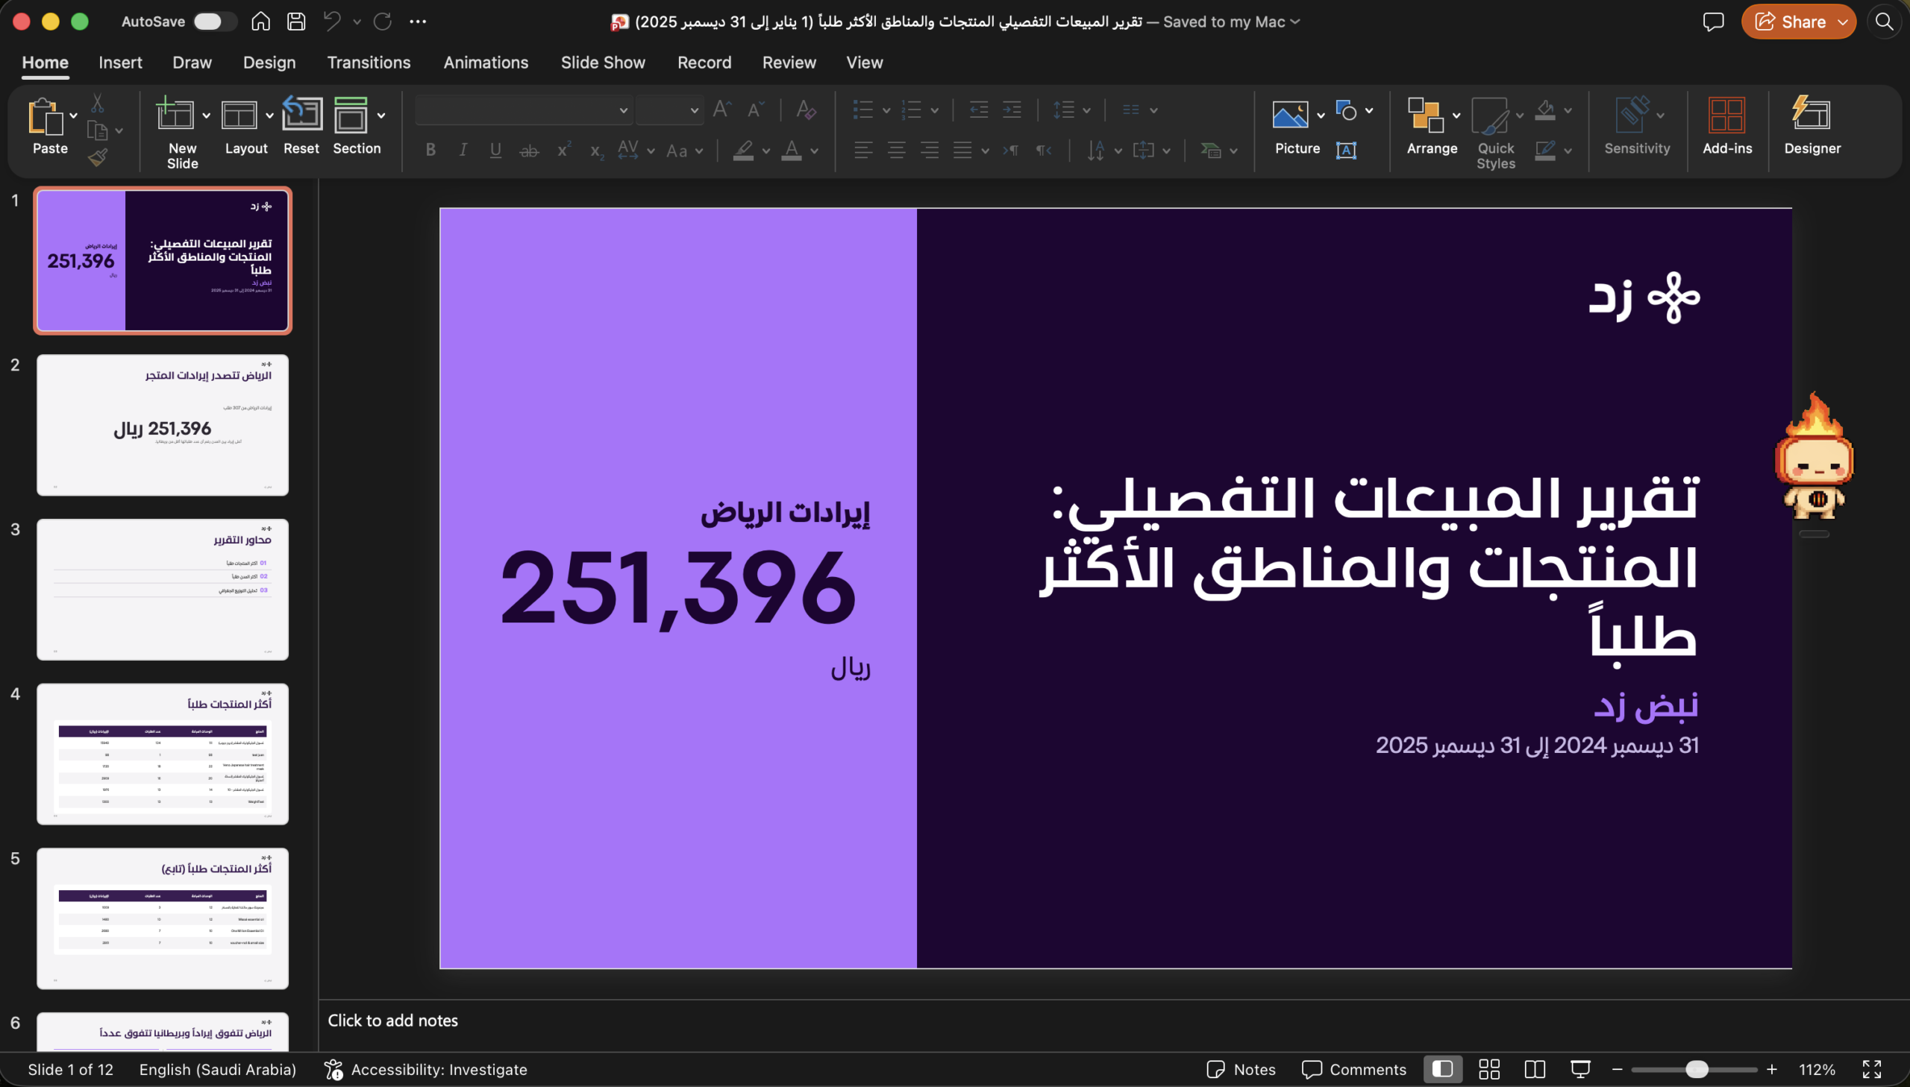Click the Home icon in title bar
The height and width of the screenshot is (1087, 1910).
pos(260,21)
